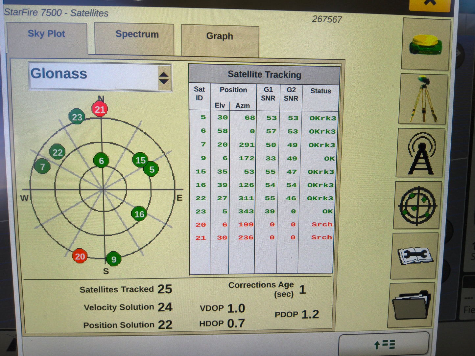Click the Srch status in satellite 21 row

pos(321,237)
